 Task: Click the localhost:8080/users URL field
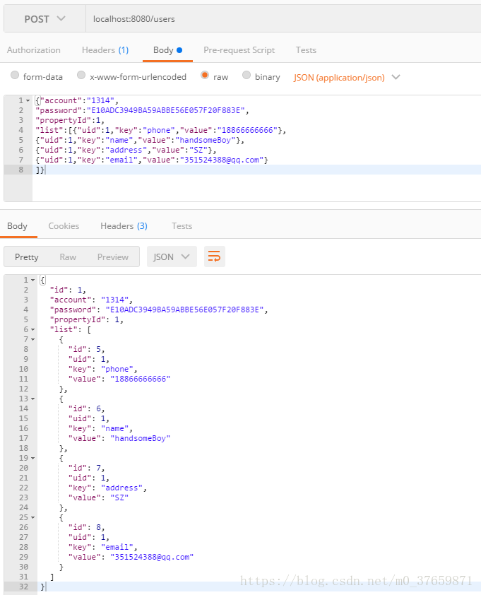click(283, 18)
